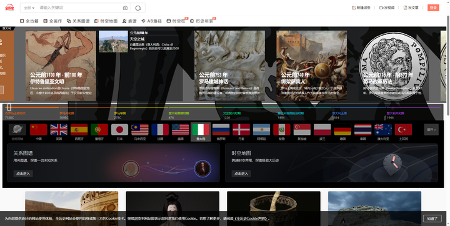Viewport: 450px width, 226px height.
Task: Select the Japan flag icon
Action: point(119,130)
